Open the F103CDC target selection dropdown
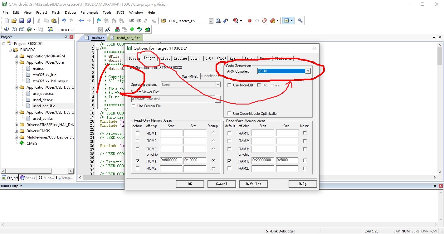The width and height of the screenshot is (444, 234). click(x=100, y=30)
